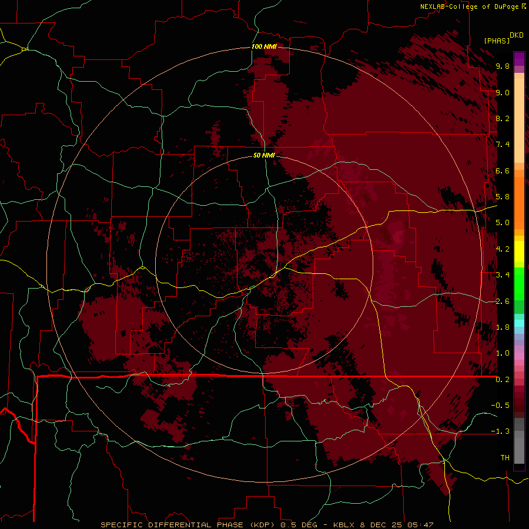Click the 9.0 value on color scale
This screenshot has width=529, height=529.
tap(503, 92)
